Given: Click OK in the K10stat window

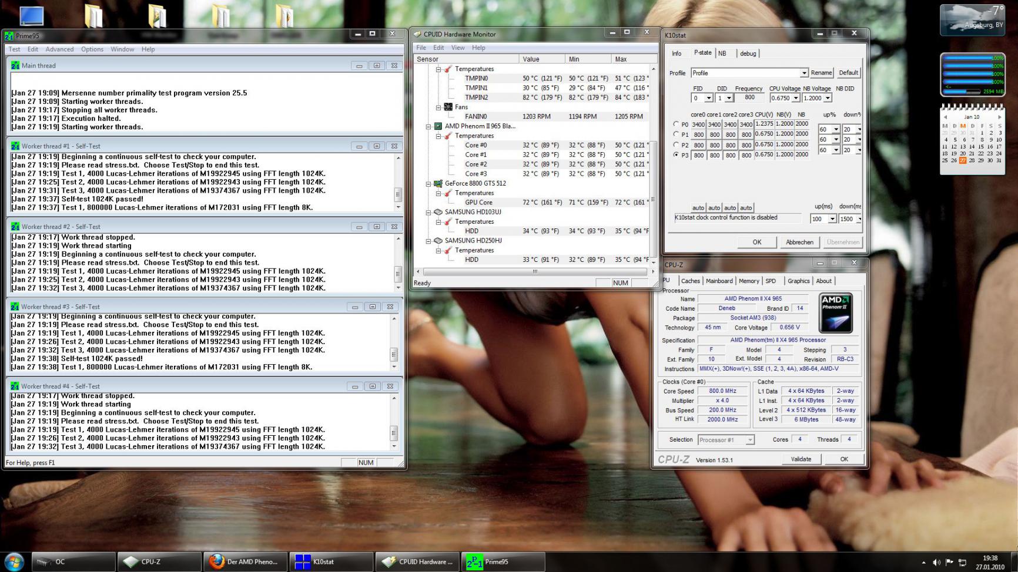Looking at the screenshot, I should [757, 242].
